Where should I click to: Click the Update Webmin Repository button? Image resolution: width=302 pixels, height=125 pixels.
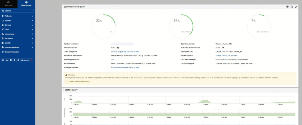(x=78, y=82)
